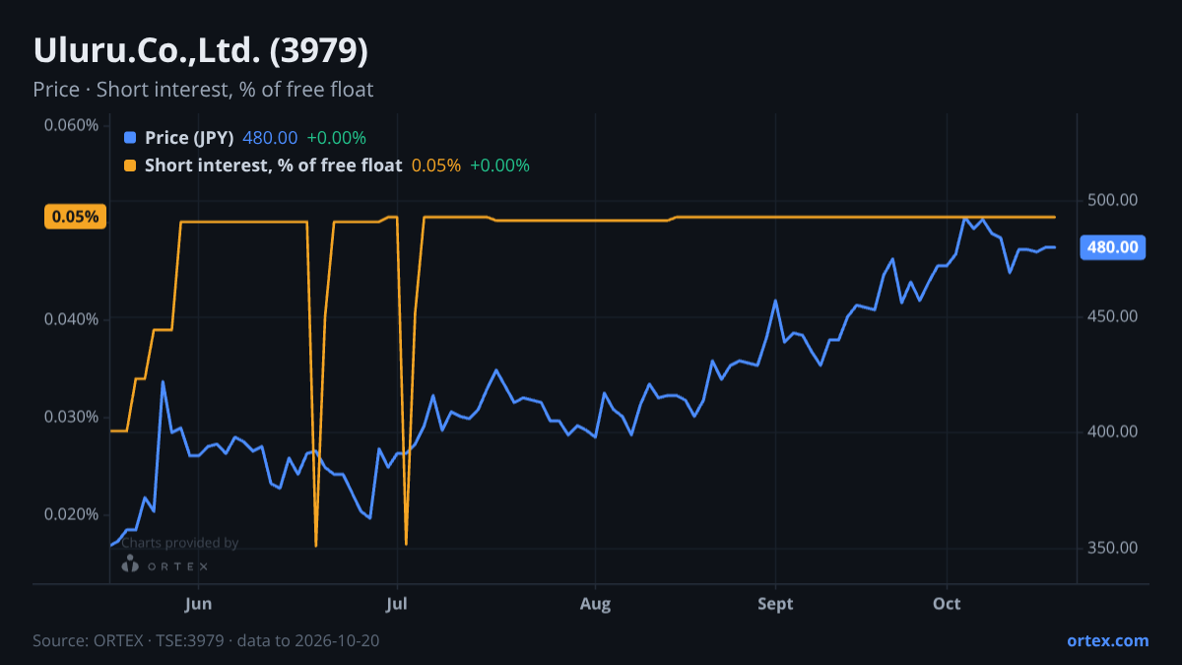Click the 0.030% left axis label

(x=71, y=417)
